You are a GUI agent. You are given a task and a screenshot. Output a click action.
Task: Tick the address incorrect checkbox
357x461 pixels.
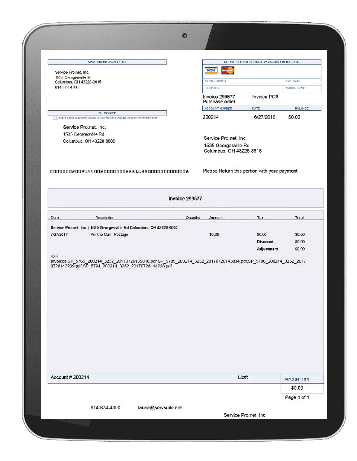tap(55, 118)
